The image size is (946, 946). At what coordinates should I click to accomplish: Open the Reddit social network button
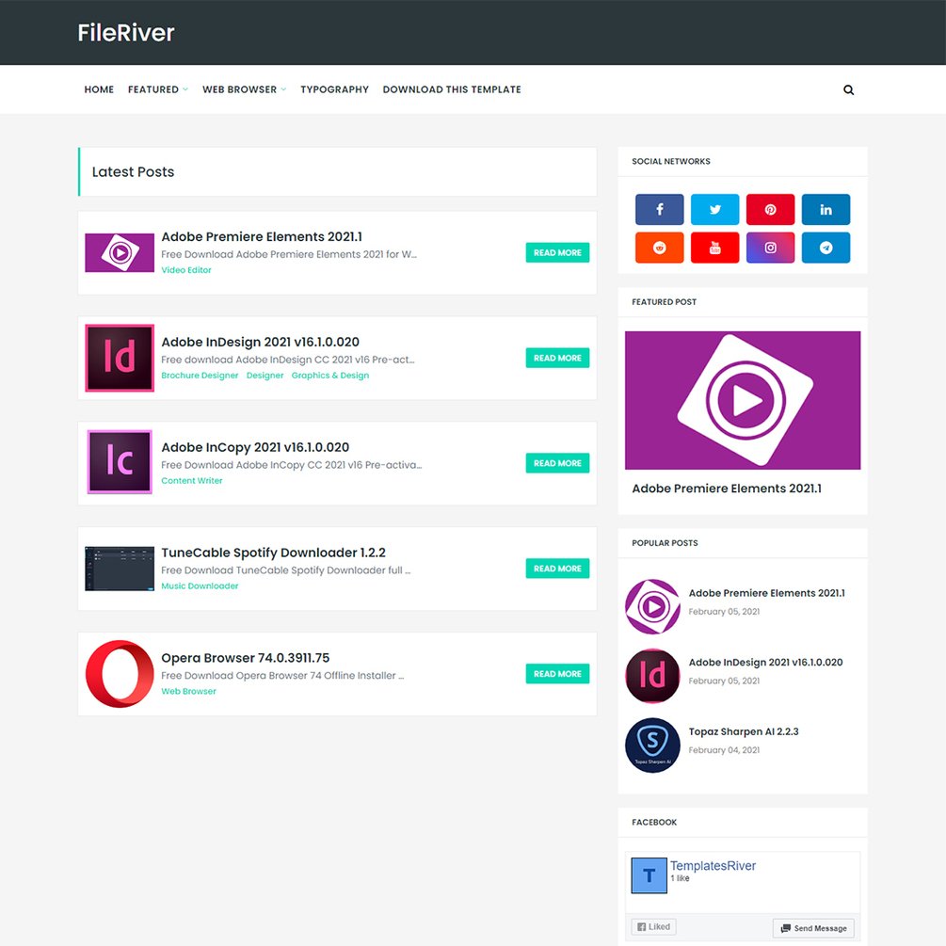coord(660,248)
